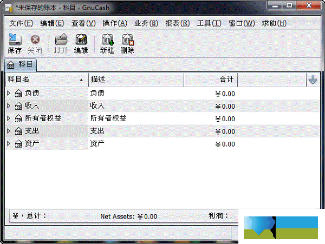Close the GnuCash window
Viewport: 325px width, 244px height.
(309, 5)
